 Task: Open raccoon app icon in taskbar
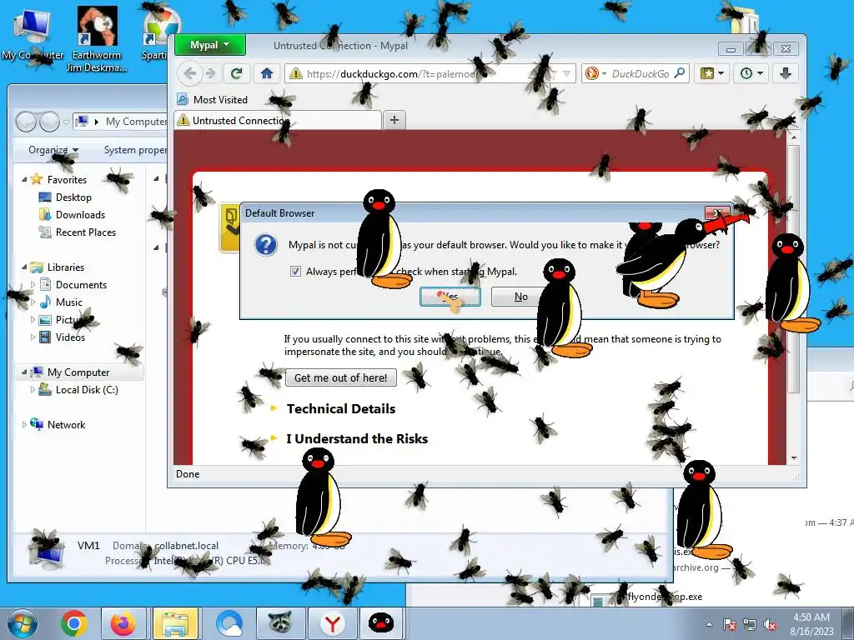pos(280,623)
